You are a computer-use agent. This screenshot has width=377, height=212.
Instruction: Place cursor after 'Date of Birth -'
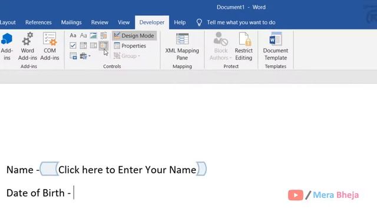[x=74, y=193]
